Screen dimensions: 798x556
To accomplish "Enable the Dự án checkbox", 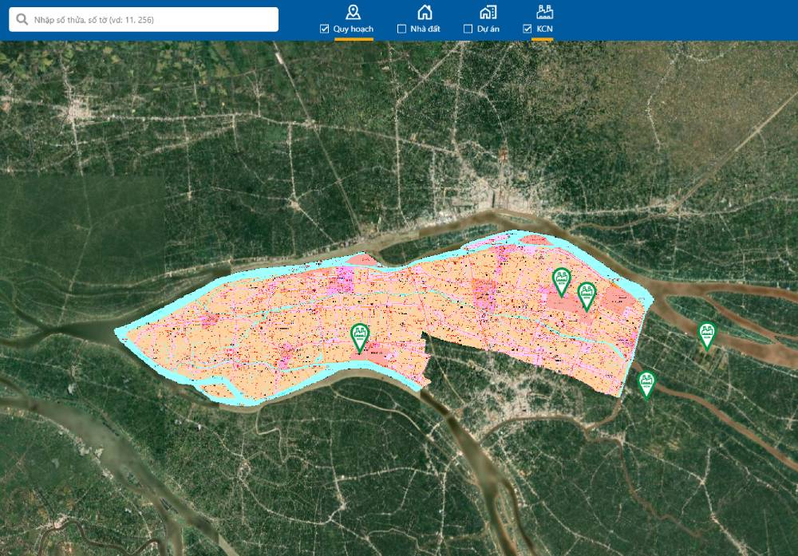I will 468,29.
